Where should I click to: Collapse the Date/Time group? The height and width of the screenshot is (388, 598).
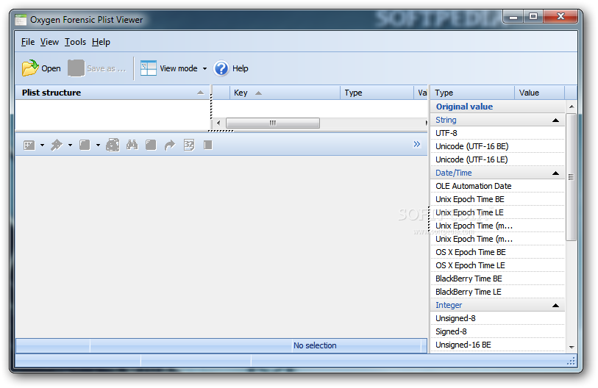(x=555, y=173)
